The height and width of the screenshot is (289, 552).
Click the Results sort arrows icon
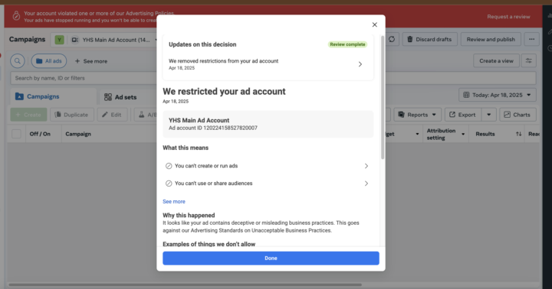518,134
